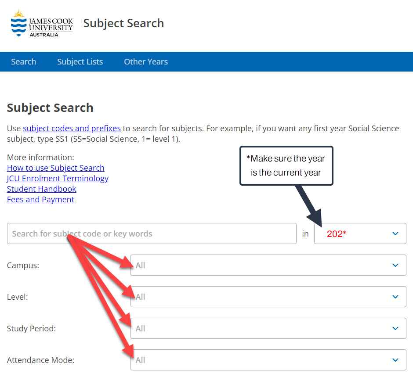Click the chevron in the year selector
This screenshot has height=377, width=413.
395,233
